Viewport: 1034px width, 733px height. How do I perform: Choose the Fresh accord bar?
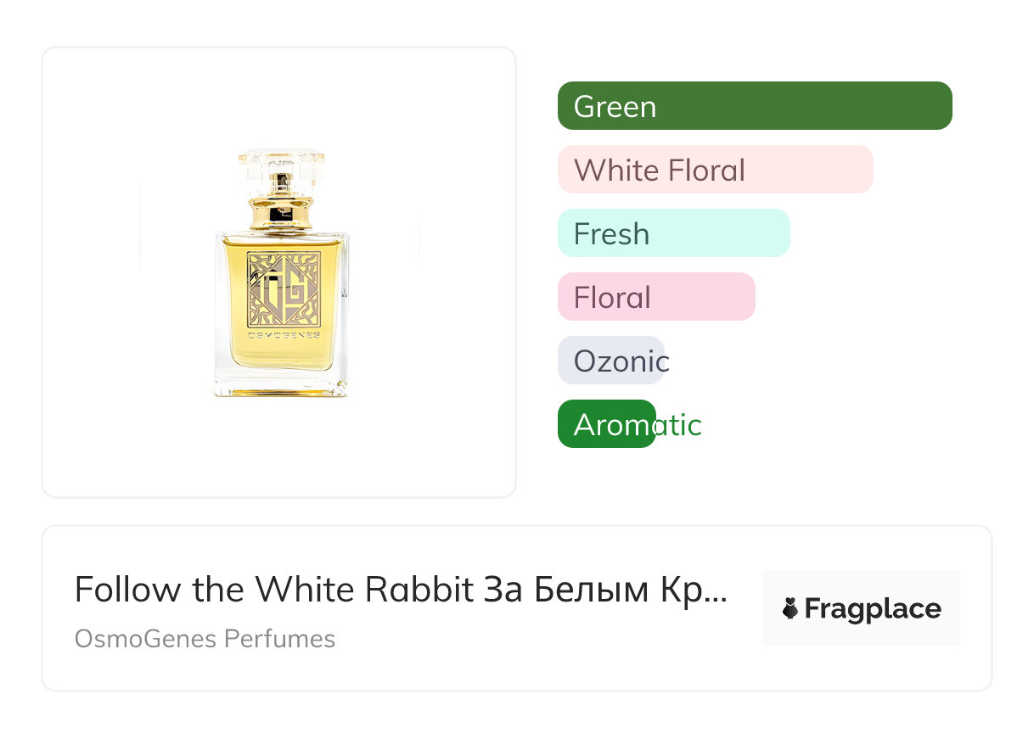point(673,233)
